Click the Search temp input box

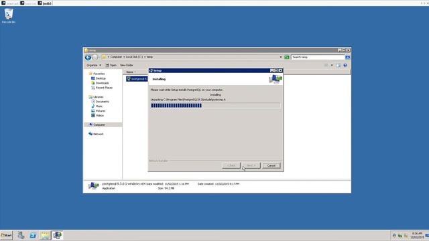pyautogui.click(x=318, y=57)
